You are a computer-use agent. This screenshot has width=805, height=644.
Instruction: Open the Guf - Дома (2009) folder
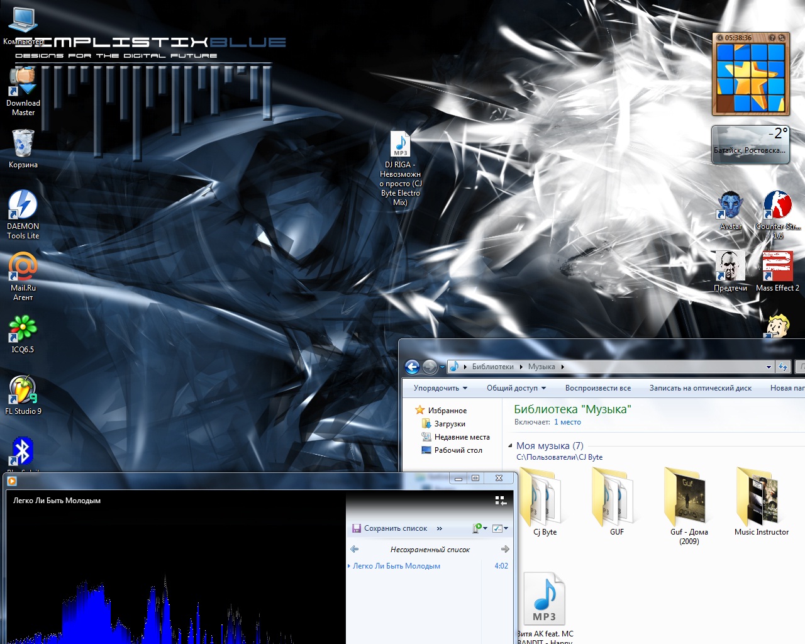[689, 506]
